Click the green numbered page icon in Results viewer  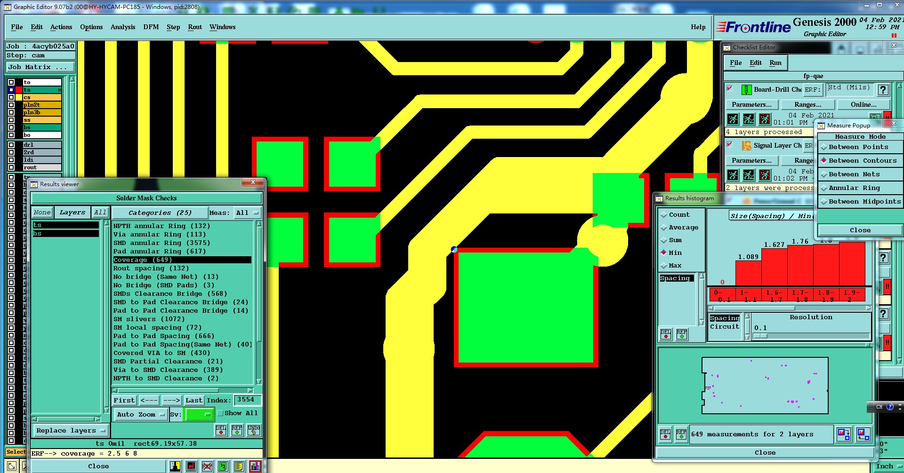[223, 466]
